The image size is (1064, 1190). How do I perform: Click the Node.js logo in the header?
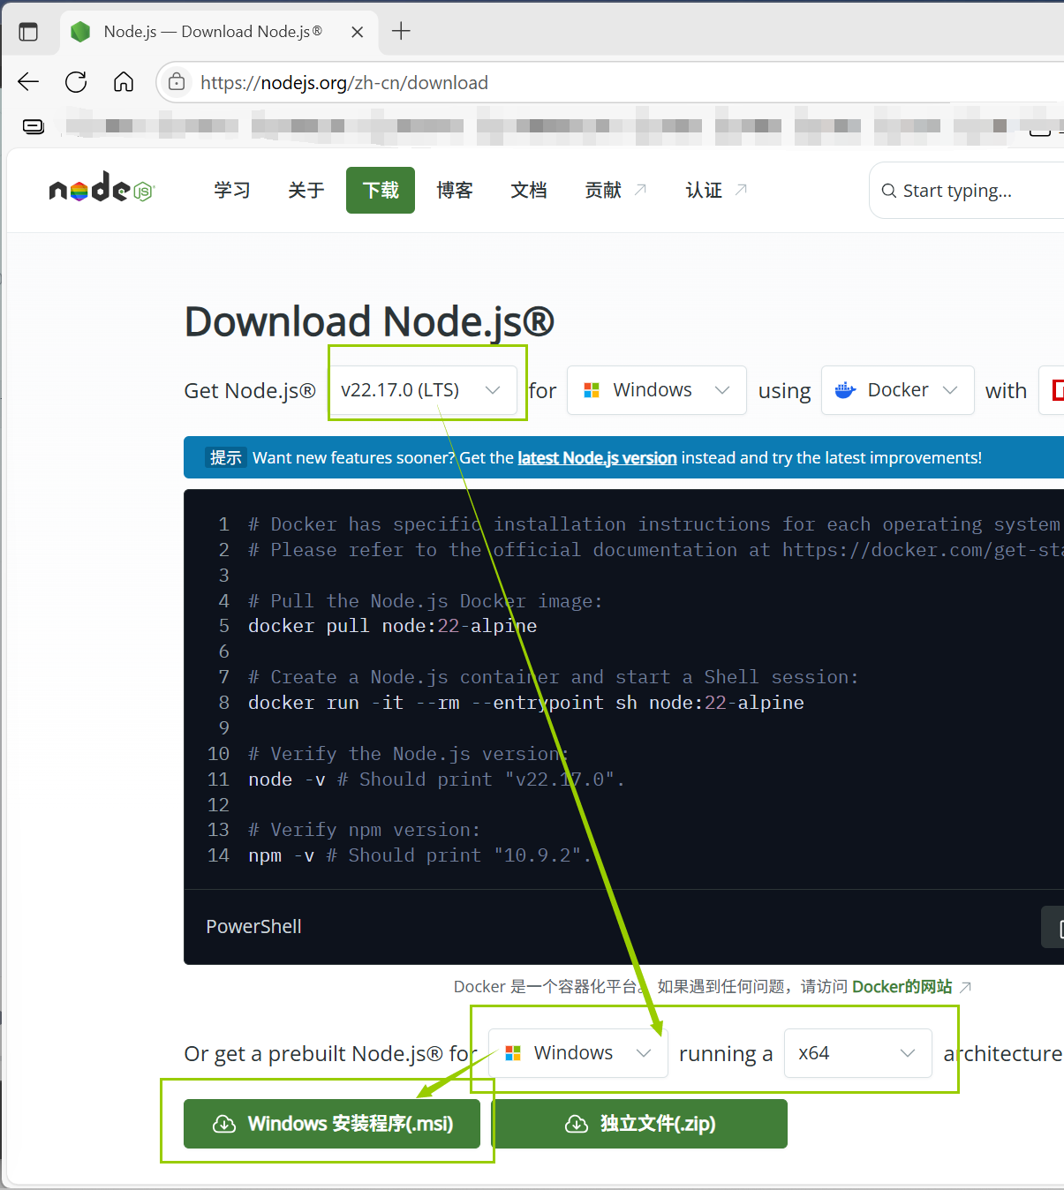tap(102, 187)
